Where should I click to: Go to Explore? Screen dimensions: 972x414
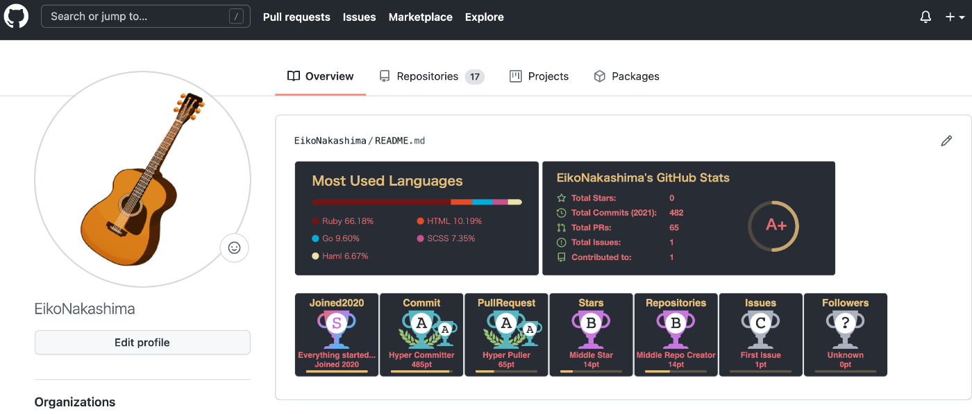485,17
